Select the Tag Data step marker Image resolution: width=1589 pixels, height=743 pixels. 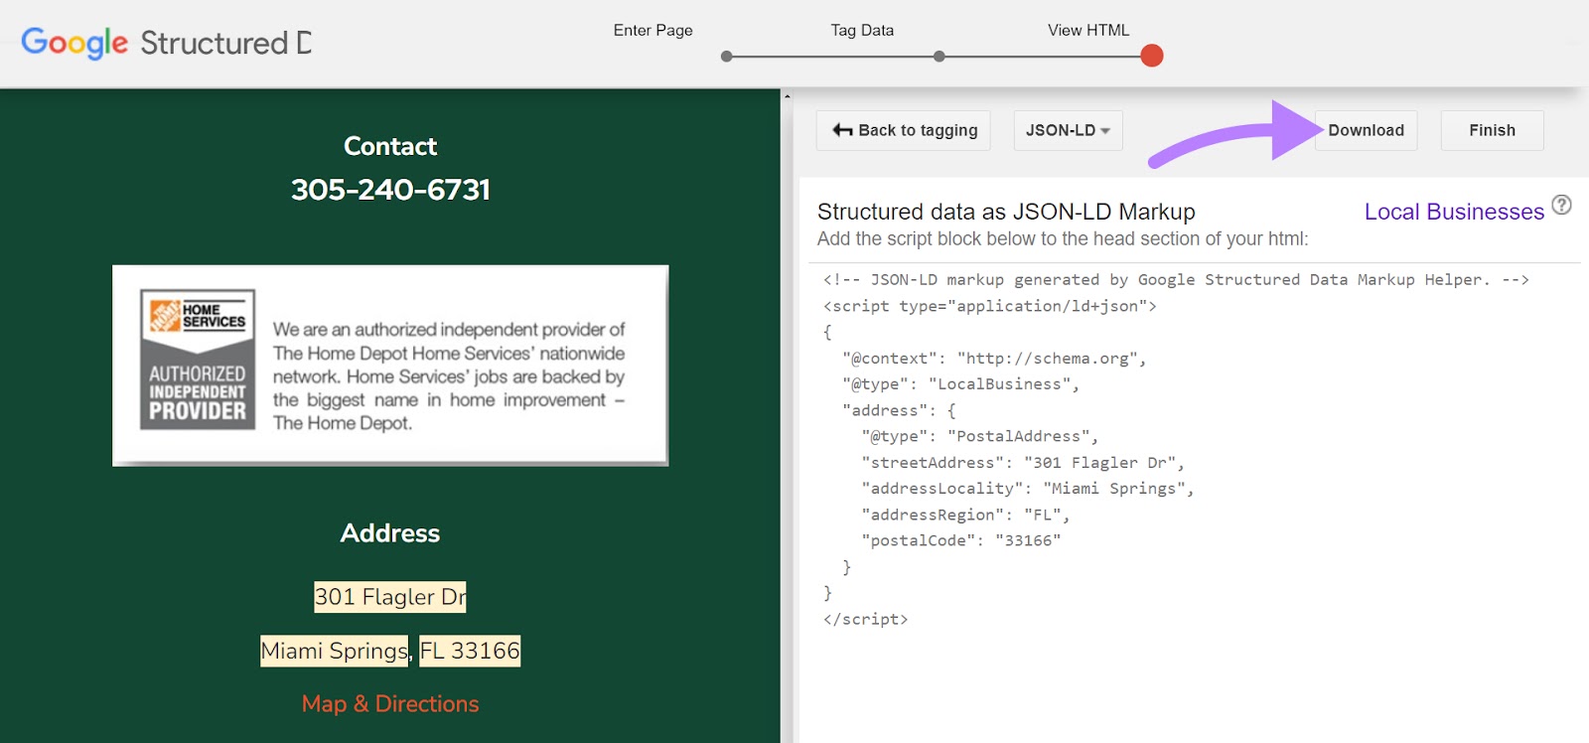click(939, 57)
